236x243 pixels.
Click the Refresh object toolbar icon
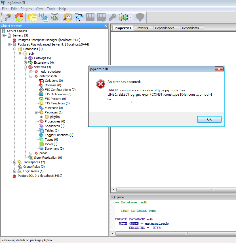[19, 17]
